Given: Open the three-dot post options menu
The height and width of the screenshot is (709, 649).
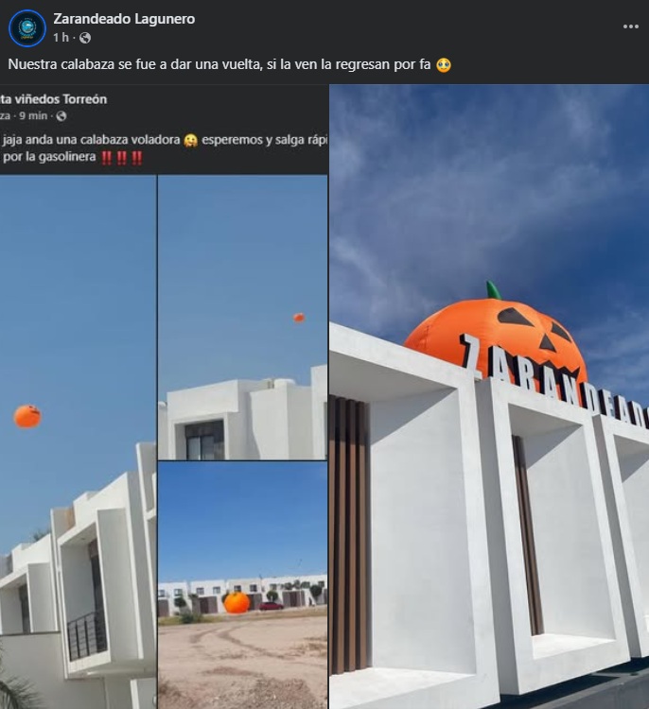Looking at the screenshot, I should coord(630,26).
